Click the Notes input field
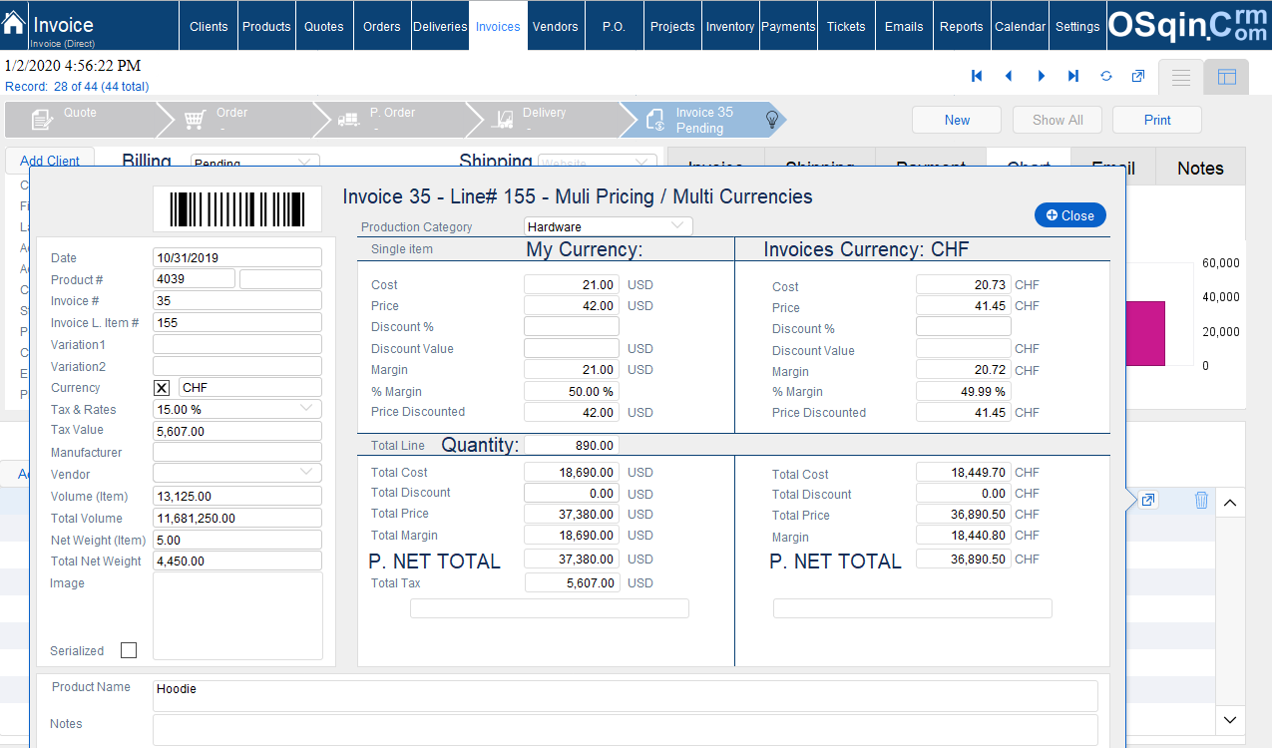 coord(626,729)
